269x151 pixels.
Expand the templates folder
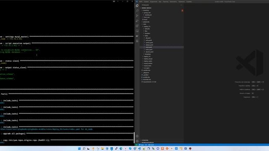point(148,54)
